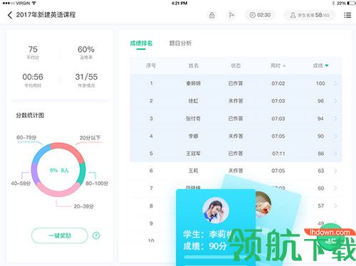Click the 状态 column header

click(236, 65)
